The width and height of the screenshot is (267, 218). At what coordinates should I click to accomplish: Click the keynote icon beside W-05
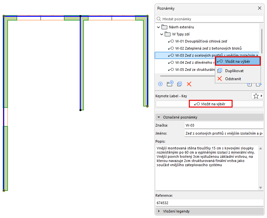coord(171,70)
